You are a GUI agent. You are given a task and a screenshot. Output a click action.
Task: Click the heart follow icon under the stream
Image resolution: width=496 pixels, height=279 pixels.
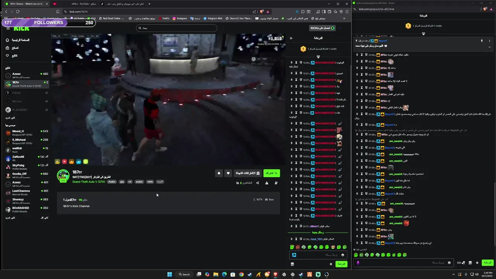click(x=228, y=173)
